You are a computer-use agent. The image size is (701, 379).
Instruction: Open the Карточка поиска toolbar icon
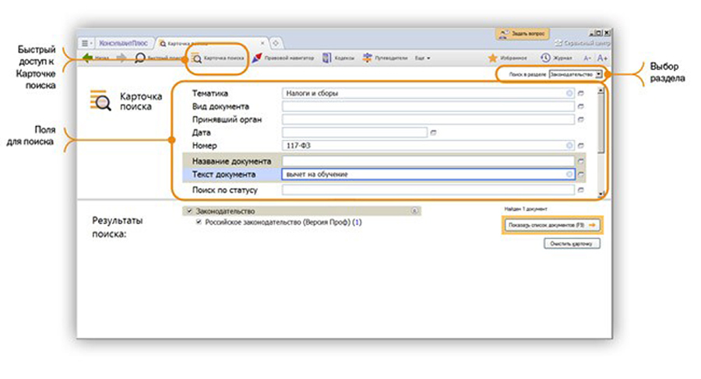coord(197,58)
